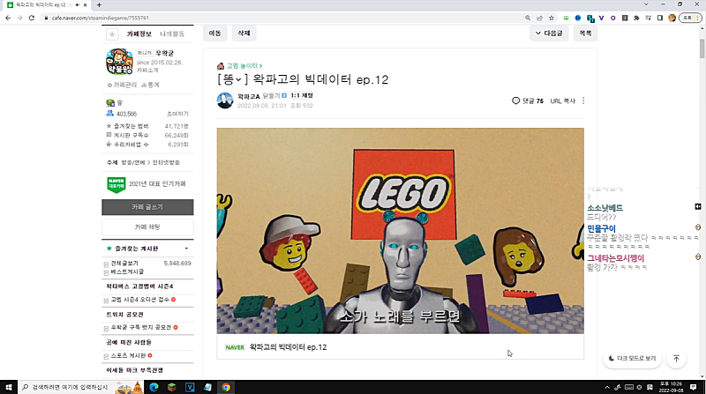Click the purple O extension icon
Screen dimensions: 706x394
(x=612, y=18)
